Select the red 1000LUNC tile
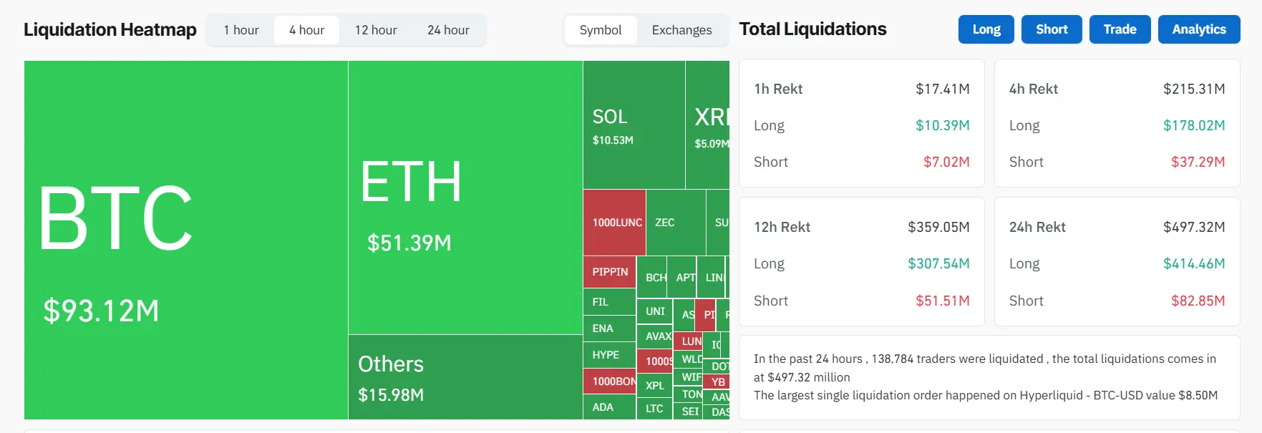The image size is (1262, 433). 614,222
